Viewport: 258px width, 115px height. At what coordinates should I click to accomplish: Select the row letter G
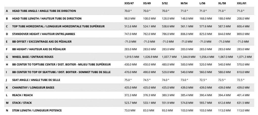7,57
